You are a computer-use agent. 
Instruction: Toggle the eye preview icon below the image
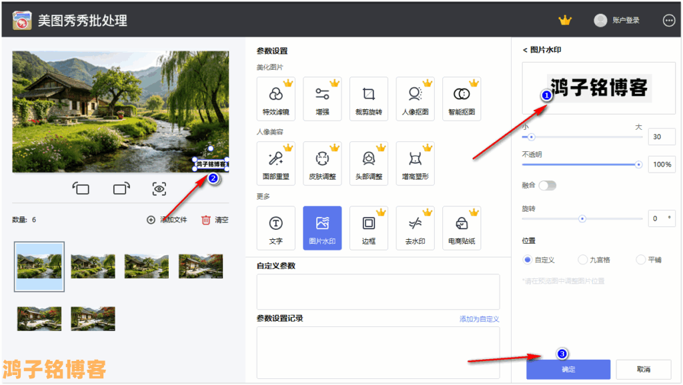[x=159, y=189]
